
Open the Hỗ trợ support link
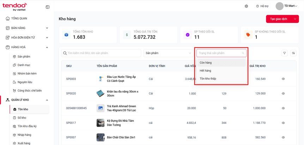(262, 6)
